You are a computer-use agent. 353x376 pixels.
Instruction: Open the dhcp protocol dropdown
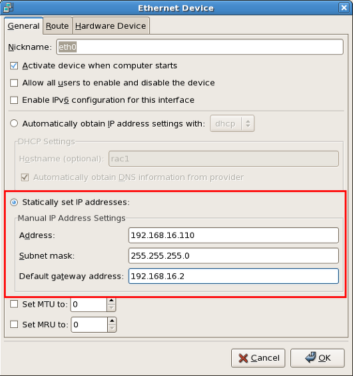tap(232, 124)
